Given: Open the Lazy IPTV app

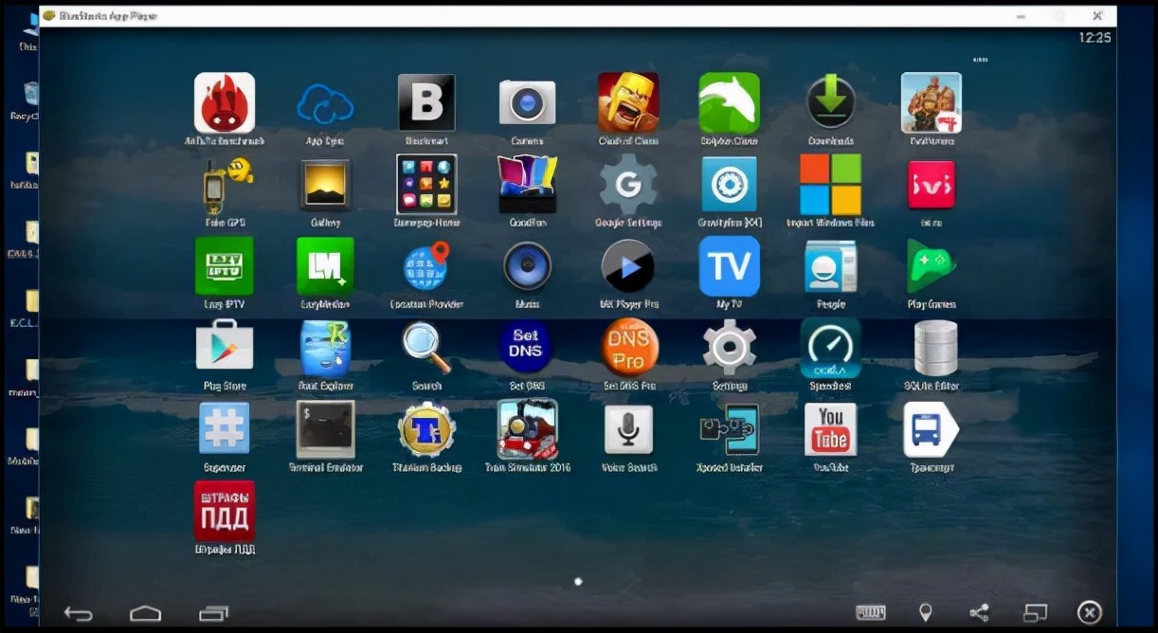Looking at the screenshot, I should pyautogui.click(x=225, y=266).
